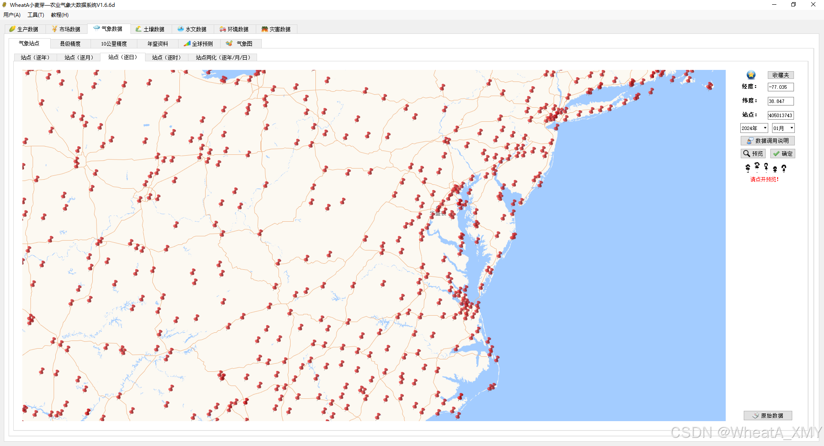The width and height of the screenshot is (824, 446).
Task: Select the 县级精度 sub-tab
Action: 70,44
